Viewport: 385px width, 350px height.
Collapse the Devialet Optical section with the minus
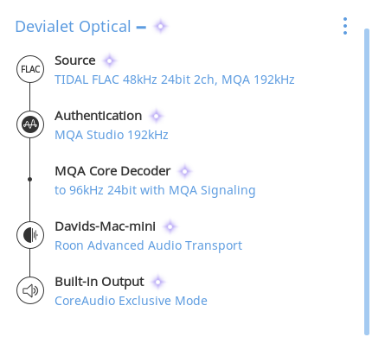coord(141,28)
